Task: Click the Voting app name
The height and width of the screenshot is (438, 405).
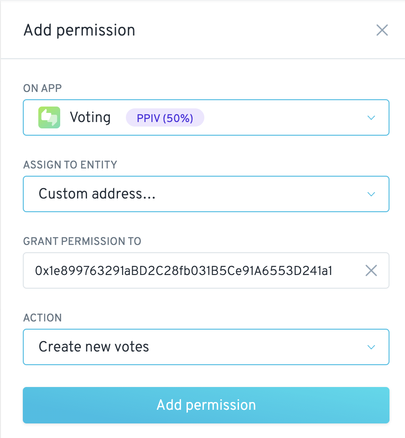Action: coord(90,117)
